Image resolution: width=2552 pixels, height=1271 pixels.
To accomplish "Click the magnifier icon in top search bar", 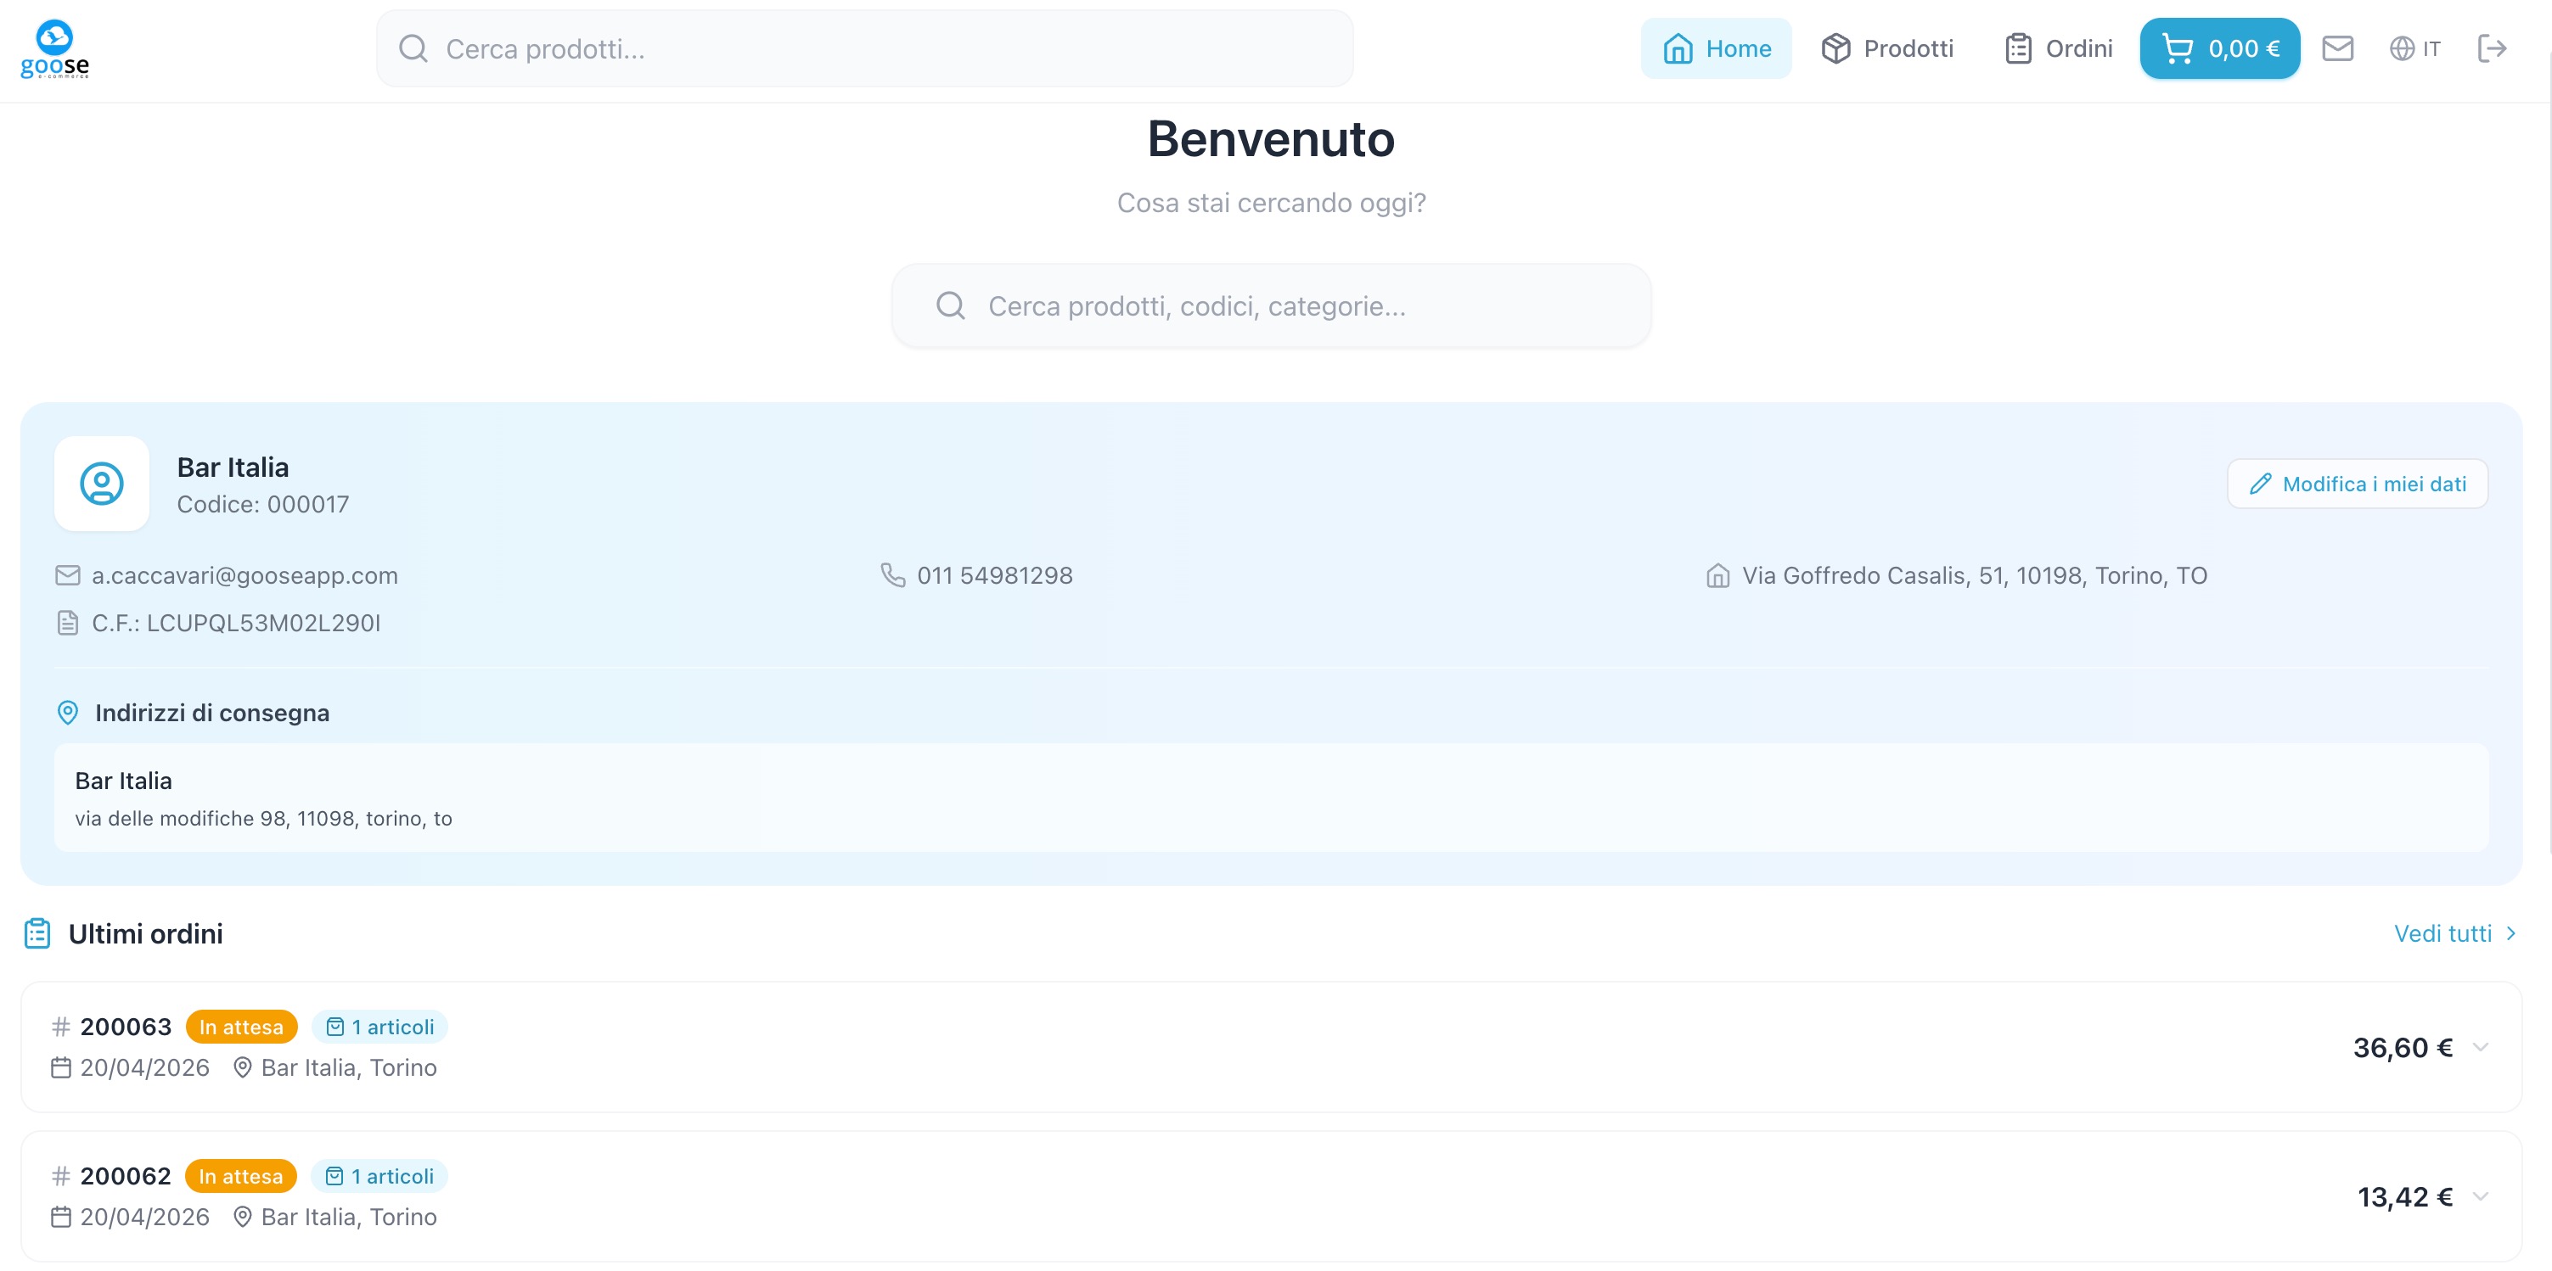I will coord(413,48).
